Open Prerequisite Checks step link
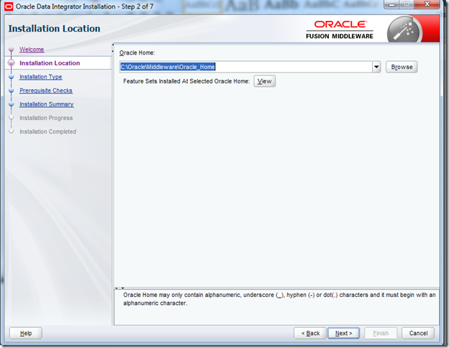This screenshot has width=449, height=348. click(x=46, y=91)
